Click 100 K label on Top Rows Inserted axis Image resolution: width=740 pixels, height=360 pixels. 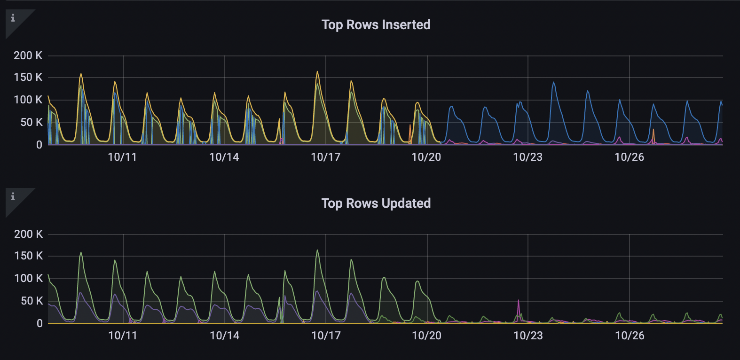tap(28, 100)
